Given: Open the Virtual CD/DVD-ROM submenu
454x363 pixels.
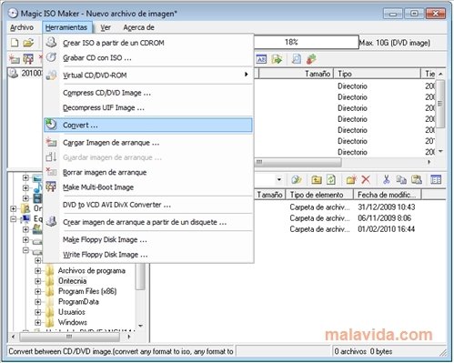Looking at the screenshot, I should click(x=148, y=75).
